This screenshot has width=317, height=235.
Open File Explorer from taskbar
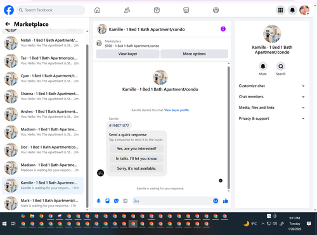click(32, 216)
